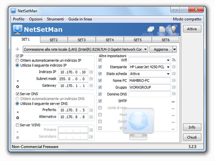
Task: Open the Strumenti menu
Action: point(55,19)
